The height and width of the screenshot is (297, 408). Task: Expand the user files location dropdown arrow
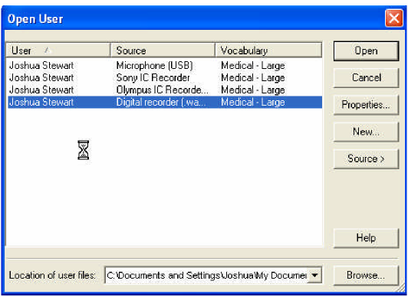314,276
